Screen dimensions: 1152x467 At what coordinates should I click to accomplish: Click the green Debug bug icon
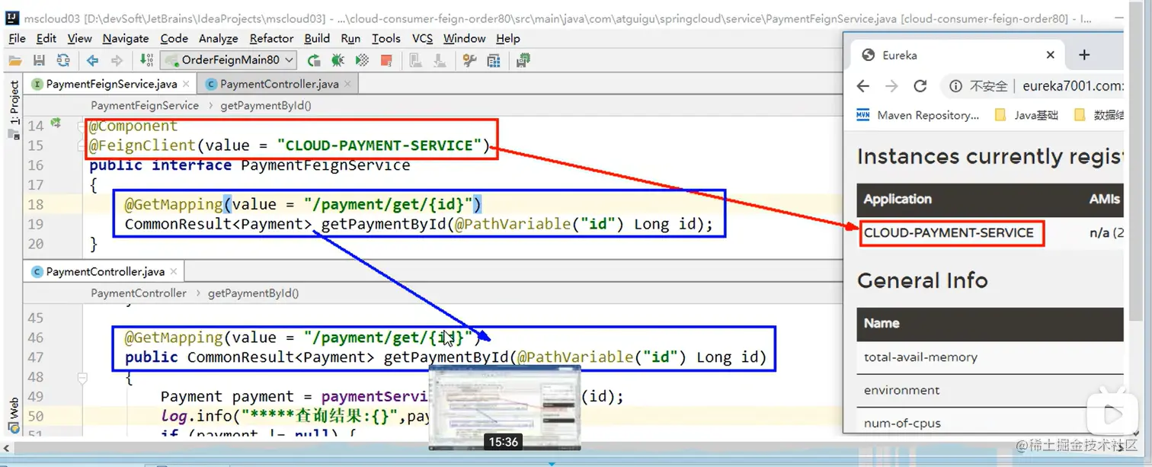(x=337, y=60)
